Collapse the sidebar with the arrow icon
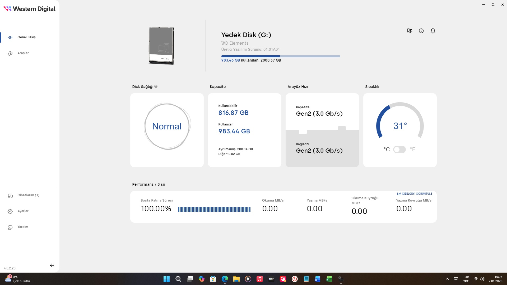 pyautogui.click(x=52, y=265)
